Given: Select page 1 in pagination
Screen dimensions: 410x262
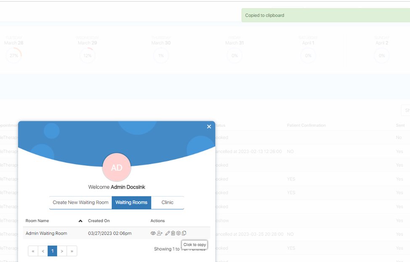Looking at the screenshot, I should click(52, 251).
